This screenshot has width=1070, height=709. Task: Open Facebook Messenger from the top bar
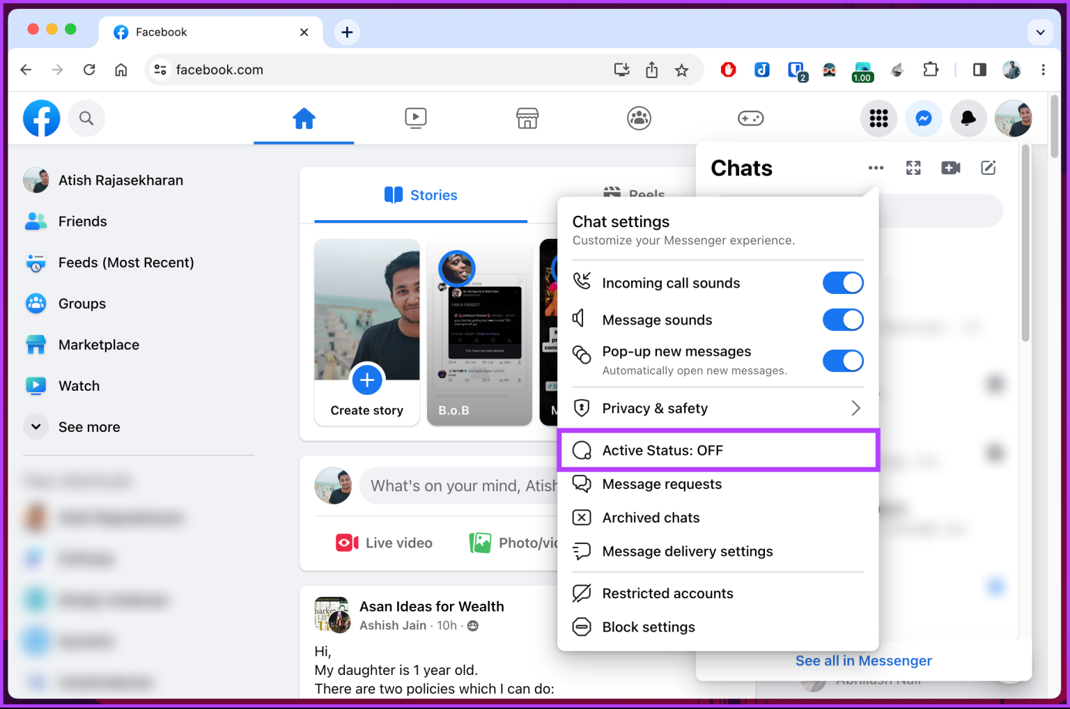point(924,118)
